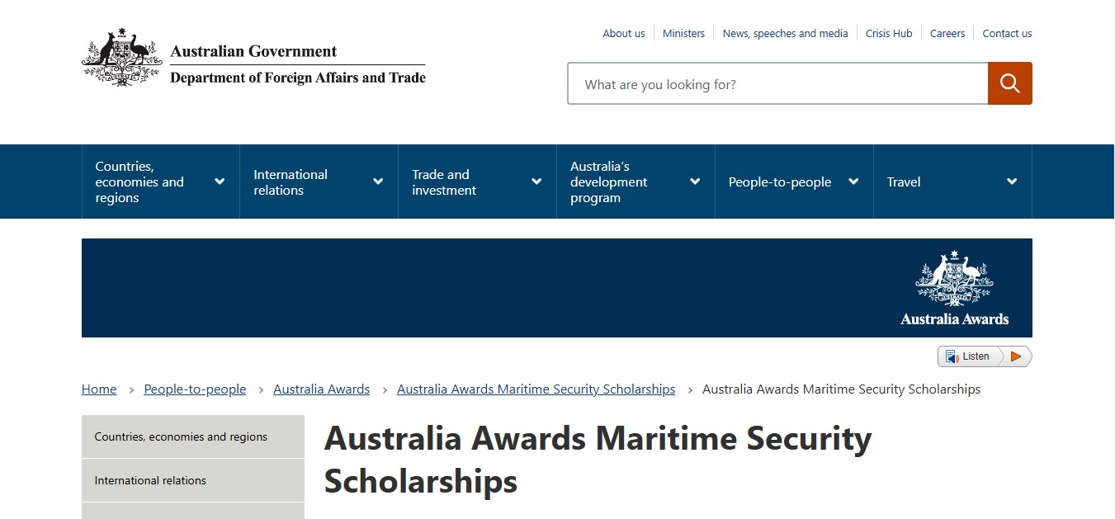
Task: Open the Crisis Hub link
Action: [x=889, y=34]
